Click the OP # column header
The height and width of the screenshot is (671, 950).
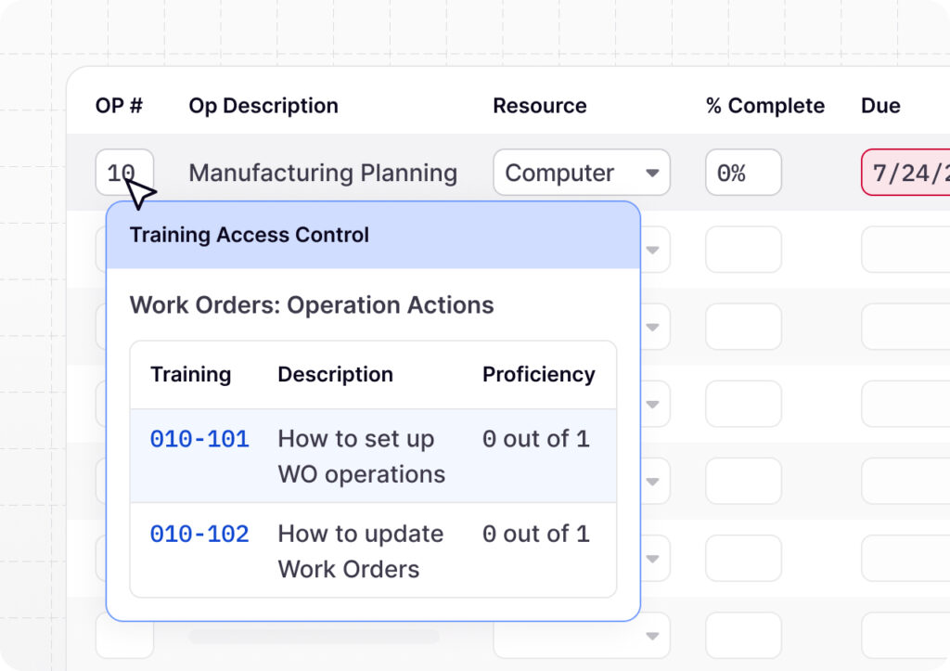tap(119, 106)
